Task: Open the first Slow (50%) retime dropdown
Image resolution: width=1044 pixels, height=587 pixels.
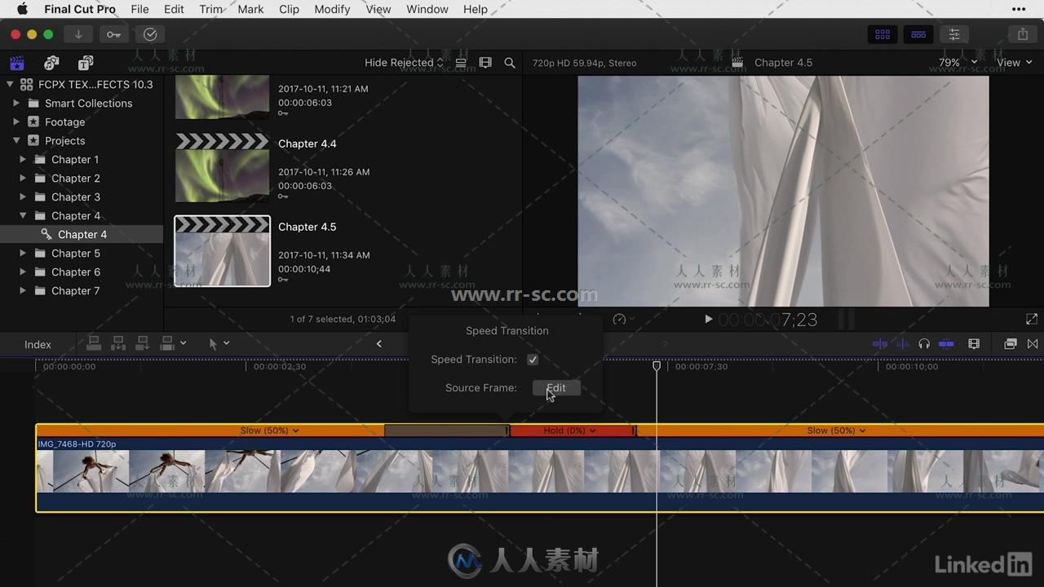Action: [x=269, y=430]
